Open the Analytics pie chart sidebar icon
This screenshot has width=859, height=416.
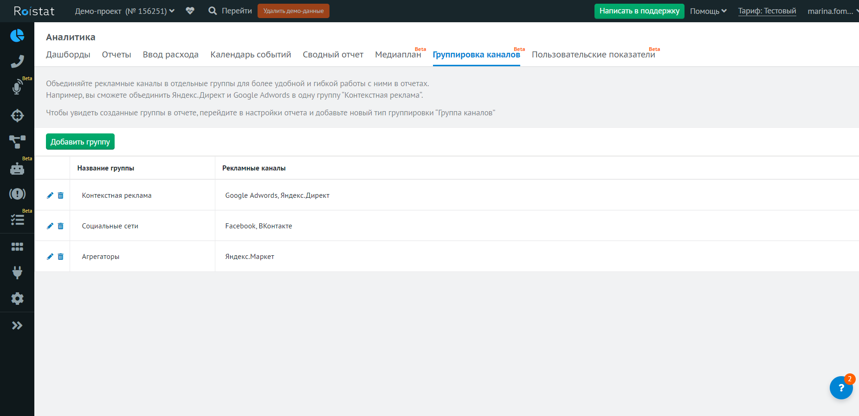17,36
